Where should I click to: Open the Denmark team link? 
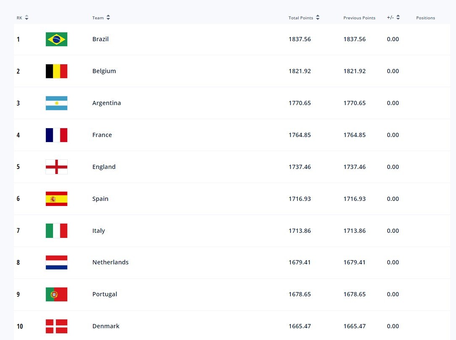pos(106,326)
